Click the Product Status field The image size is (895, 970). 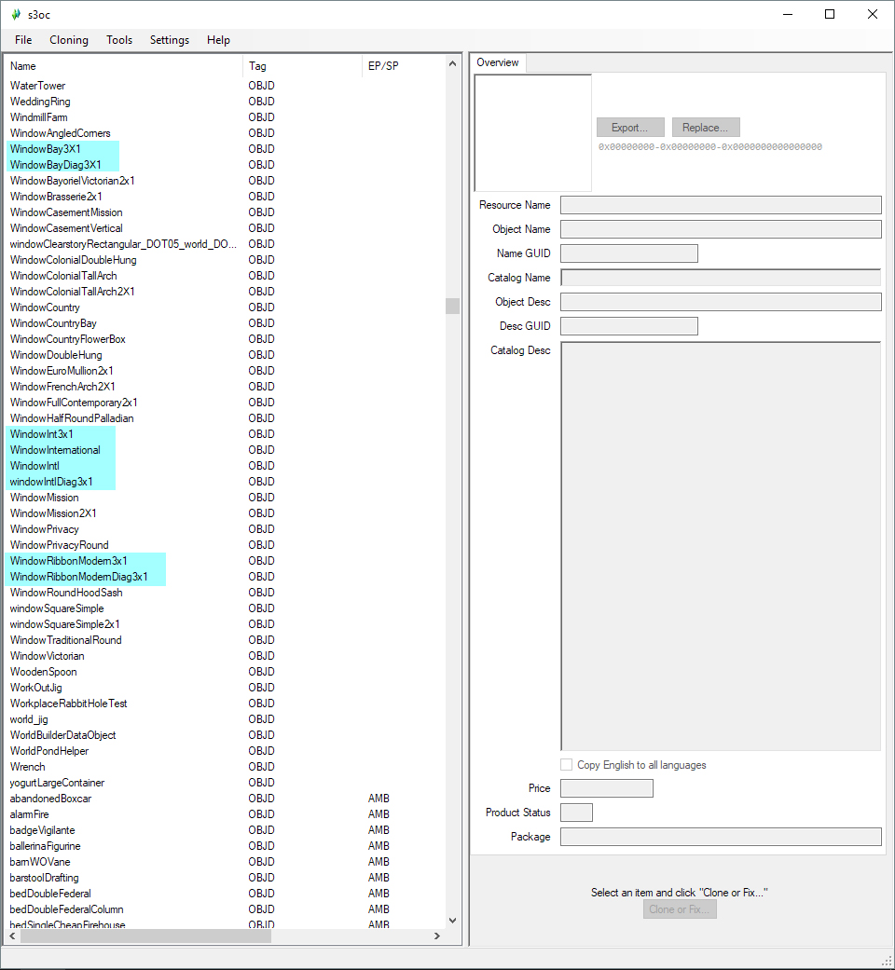576,813
